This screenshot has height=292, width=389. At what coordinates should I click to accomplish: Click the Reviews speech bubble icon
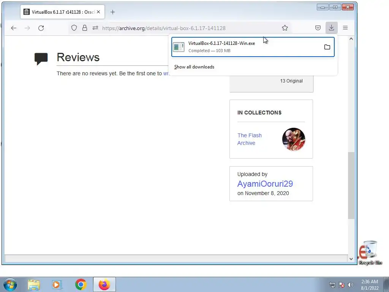41,59
